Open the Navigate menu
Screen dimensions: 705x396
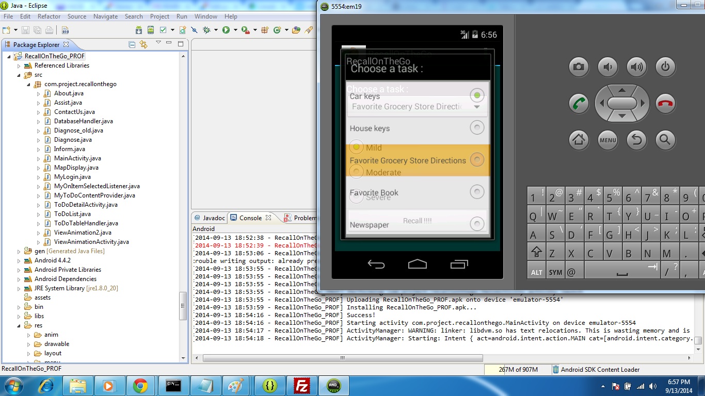click(105, 16)
